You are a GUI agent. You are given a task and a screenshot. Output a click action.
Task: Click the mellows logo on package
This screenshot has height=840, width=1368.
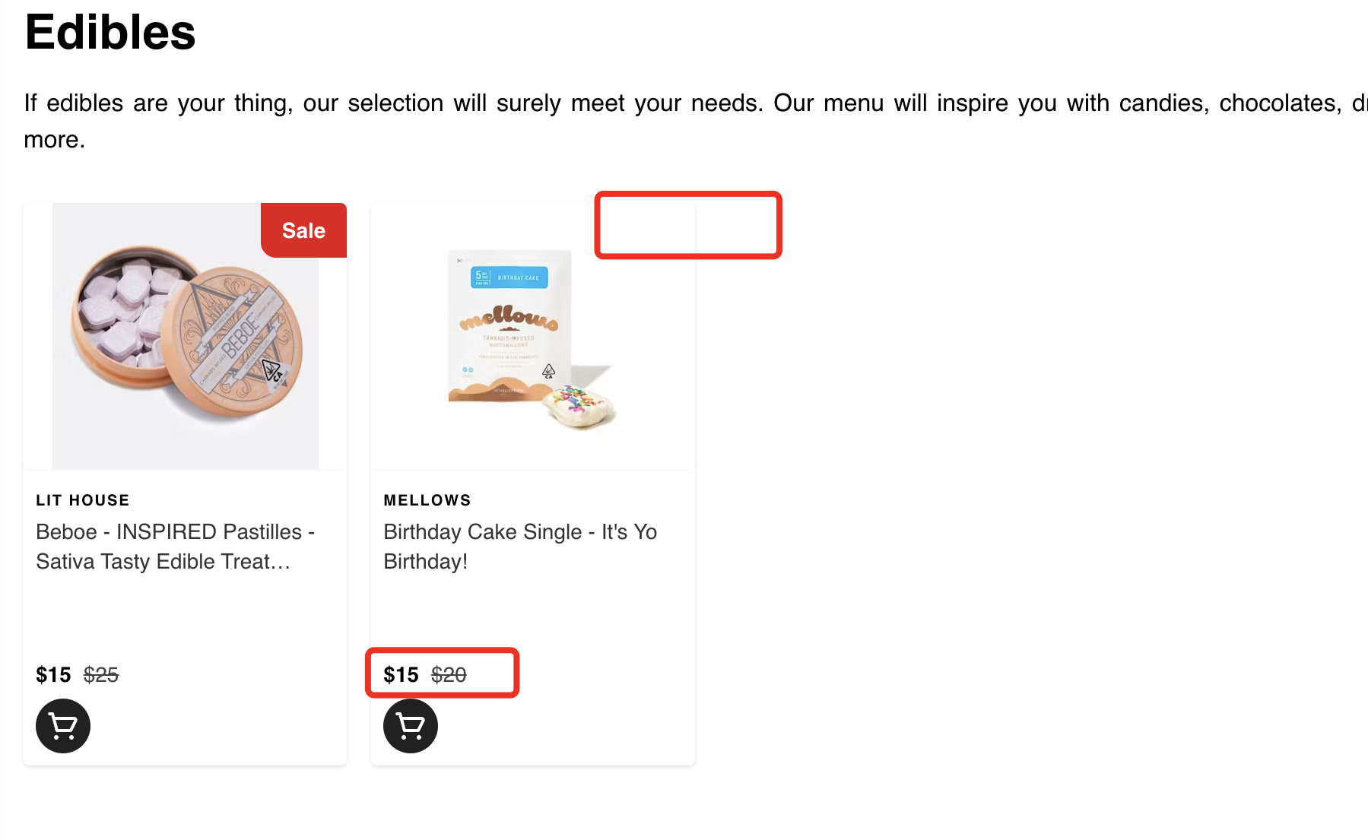click(x=509, y=318)
